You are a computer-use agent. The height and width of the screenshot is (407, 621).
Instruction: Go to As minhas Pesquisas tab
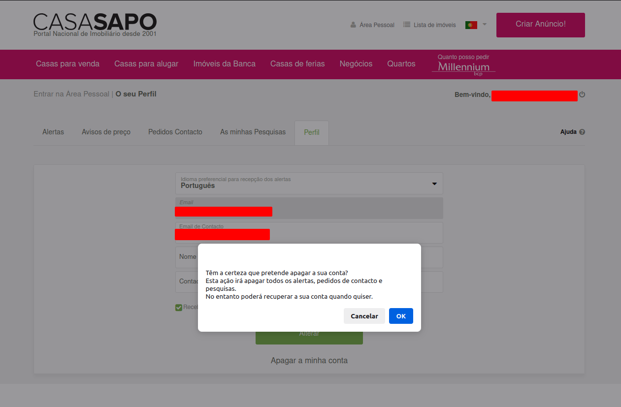pos(253,132)
